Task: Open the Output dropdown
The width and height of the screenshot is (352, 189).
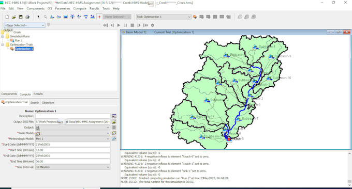Action: (x=72, y=128)
